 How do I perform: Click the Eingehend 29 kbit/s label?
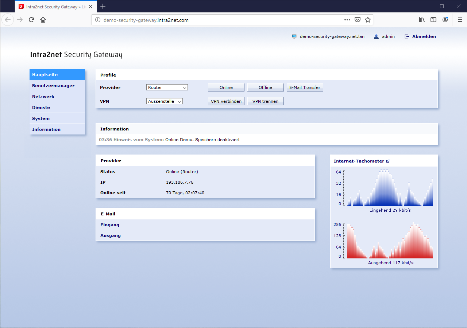pyautogui.click(x=390, y=210)
